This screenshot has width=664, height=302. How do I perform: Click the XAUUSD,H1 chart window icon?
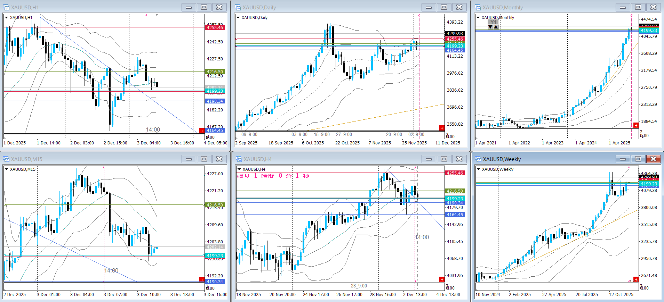(x=6, y=7)
